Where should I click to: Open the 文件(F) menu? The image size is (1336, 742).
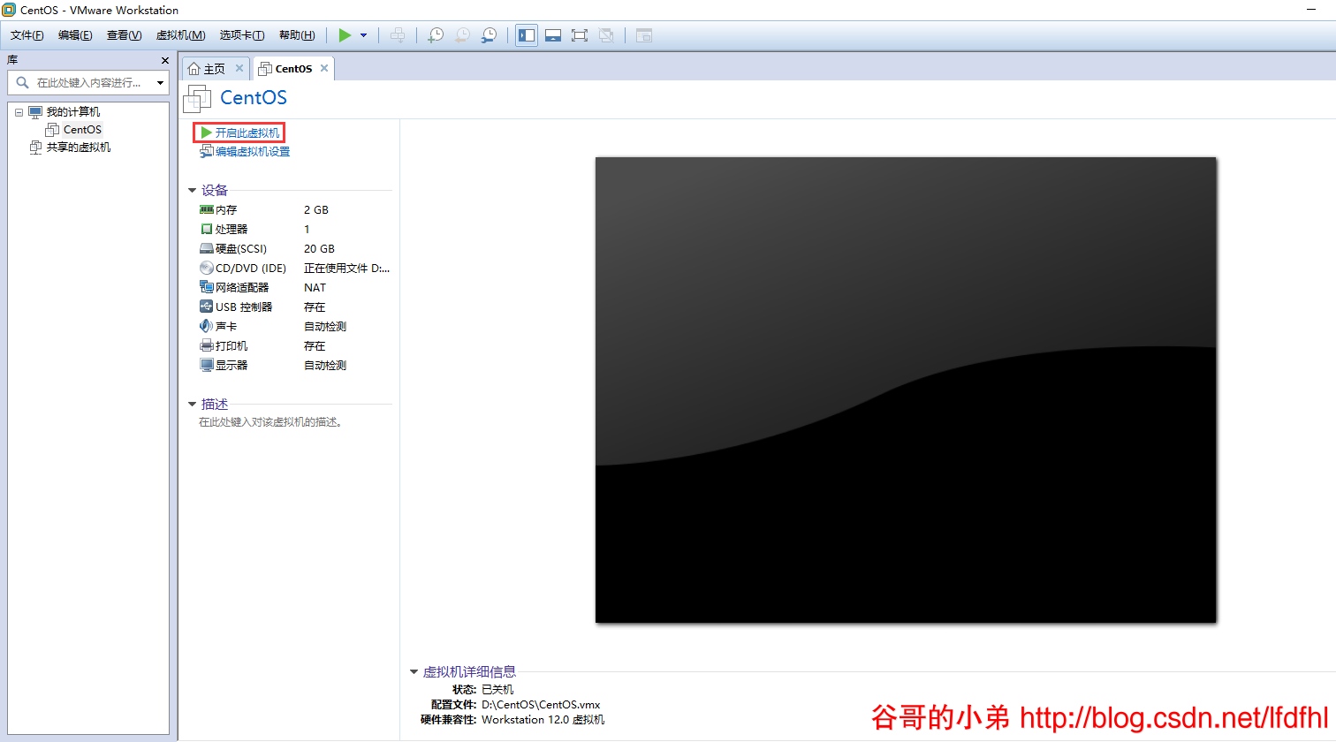pyautogui.click(x=27, y=35)
